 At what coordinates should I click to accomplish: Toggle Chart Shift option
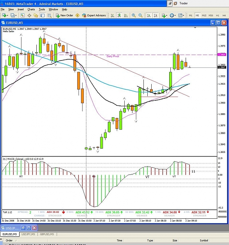click(156, 15)
